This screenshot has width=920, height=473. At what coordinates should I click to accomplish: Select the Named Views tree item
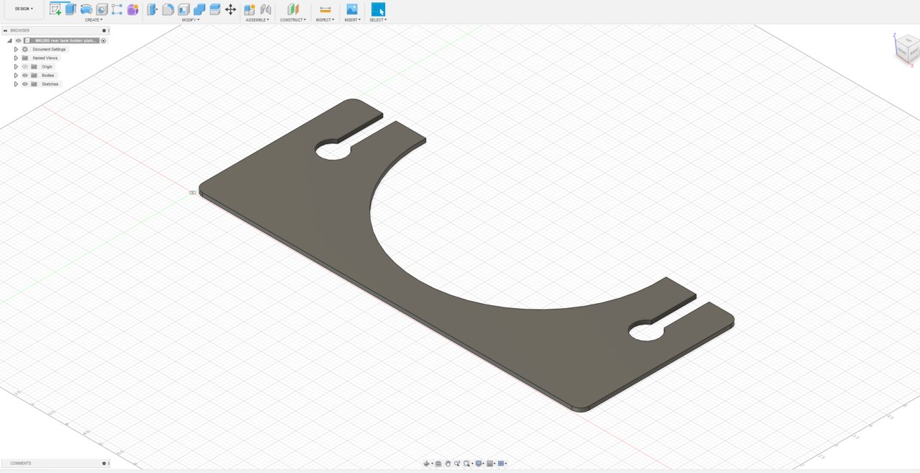point(45,58)
